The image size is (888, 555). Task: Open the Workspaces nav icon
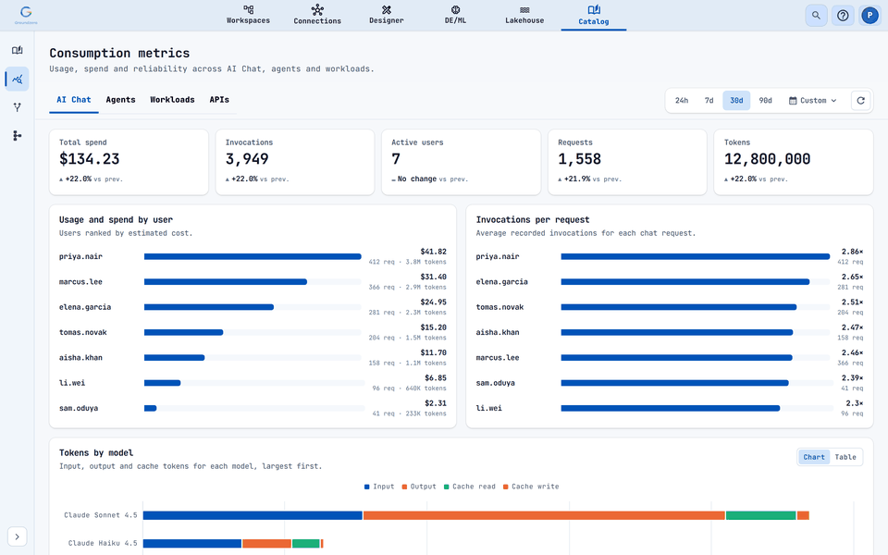click(248, 9)
